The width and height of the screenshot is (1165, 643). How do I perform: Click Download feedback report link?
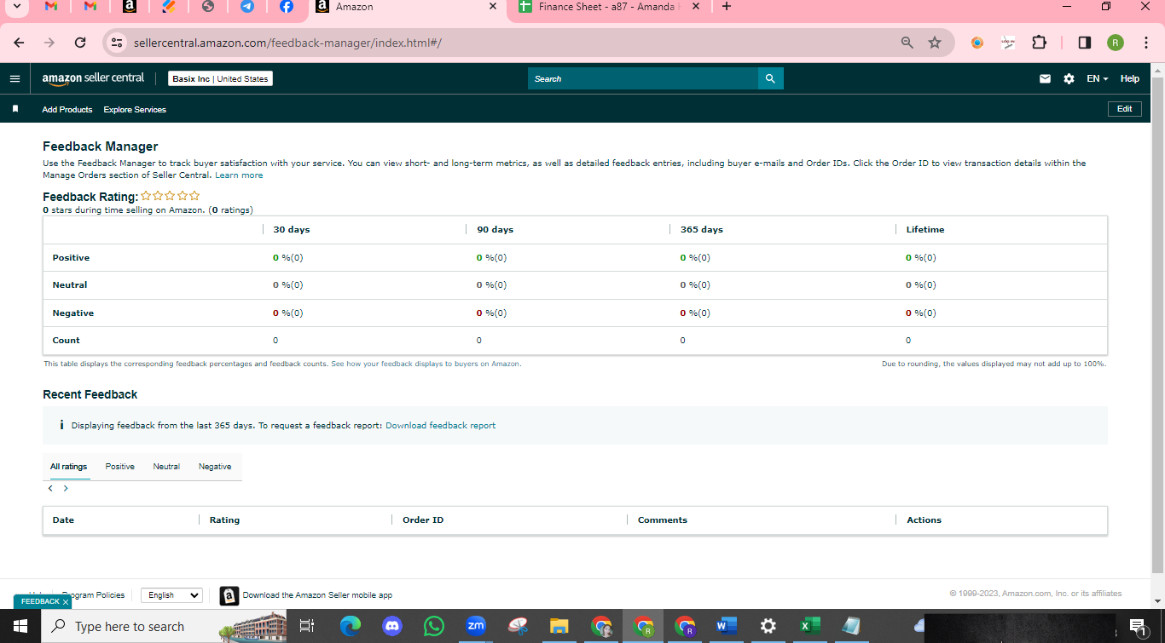click(x=440, y=425)
